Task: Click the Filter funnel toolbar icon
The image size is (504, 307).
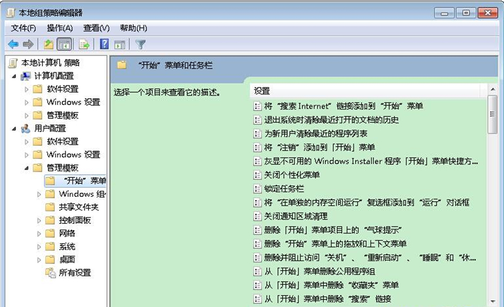Action: pos(140,44)
